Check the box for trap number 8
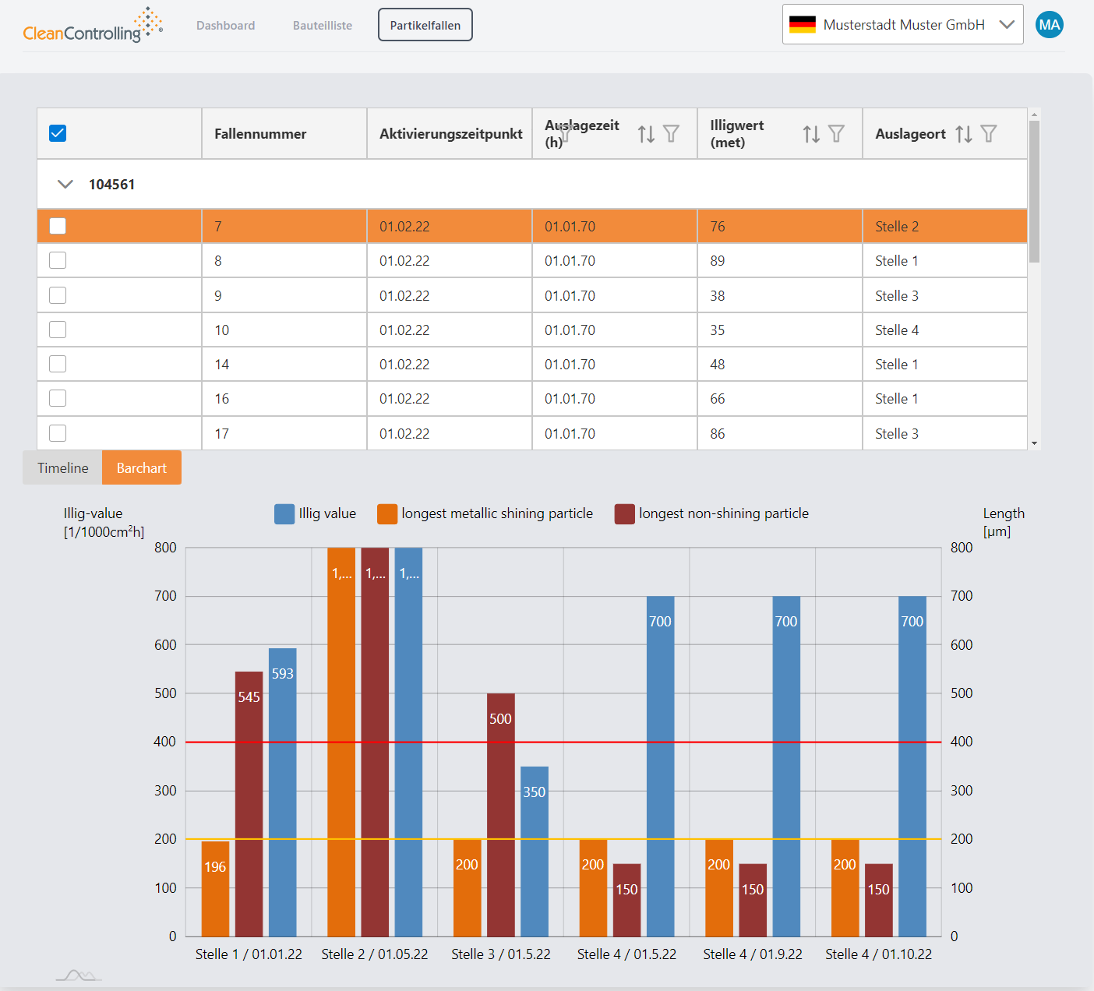1094x991 pixels. pos(58,260)
